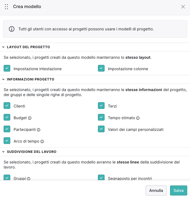Click the info icon beside Arco di tempo
This screenshot has width=190, height=198.
(x=42, y=141)
